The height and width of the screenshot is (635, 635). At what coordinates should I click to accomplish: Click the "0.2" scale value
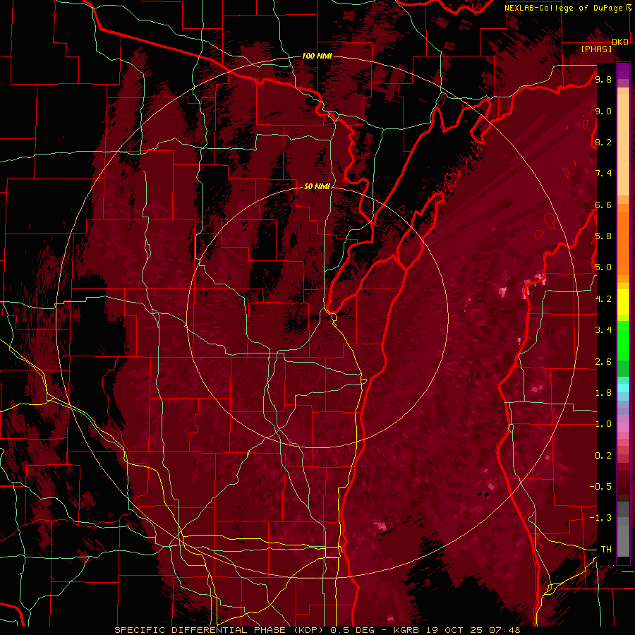tap(603, 455)
